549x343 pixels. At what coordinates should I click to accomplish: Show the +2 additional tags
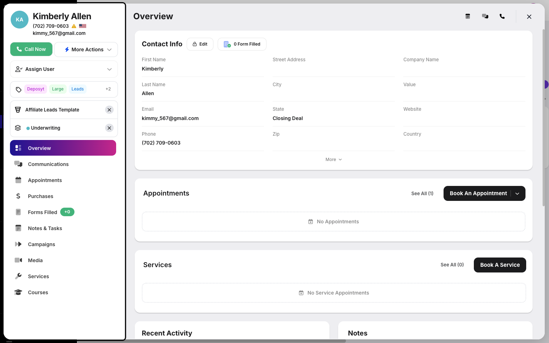click(x=108, y=89)
